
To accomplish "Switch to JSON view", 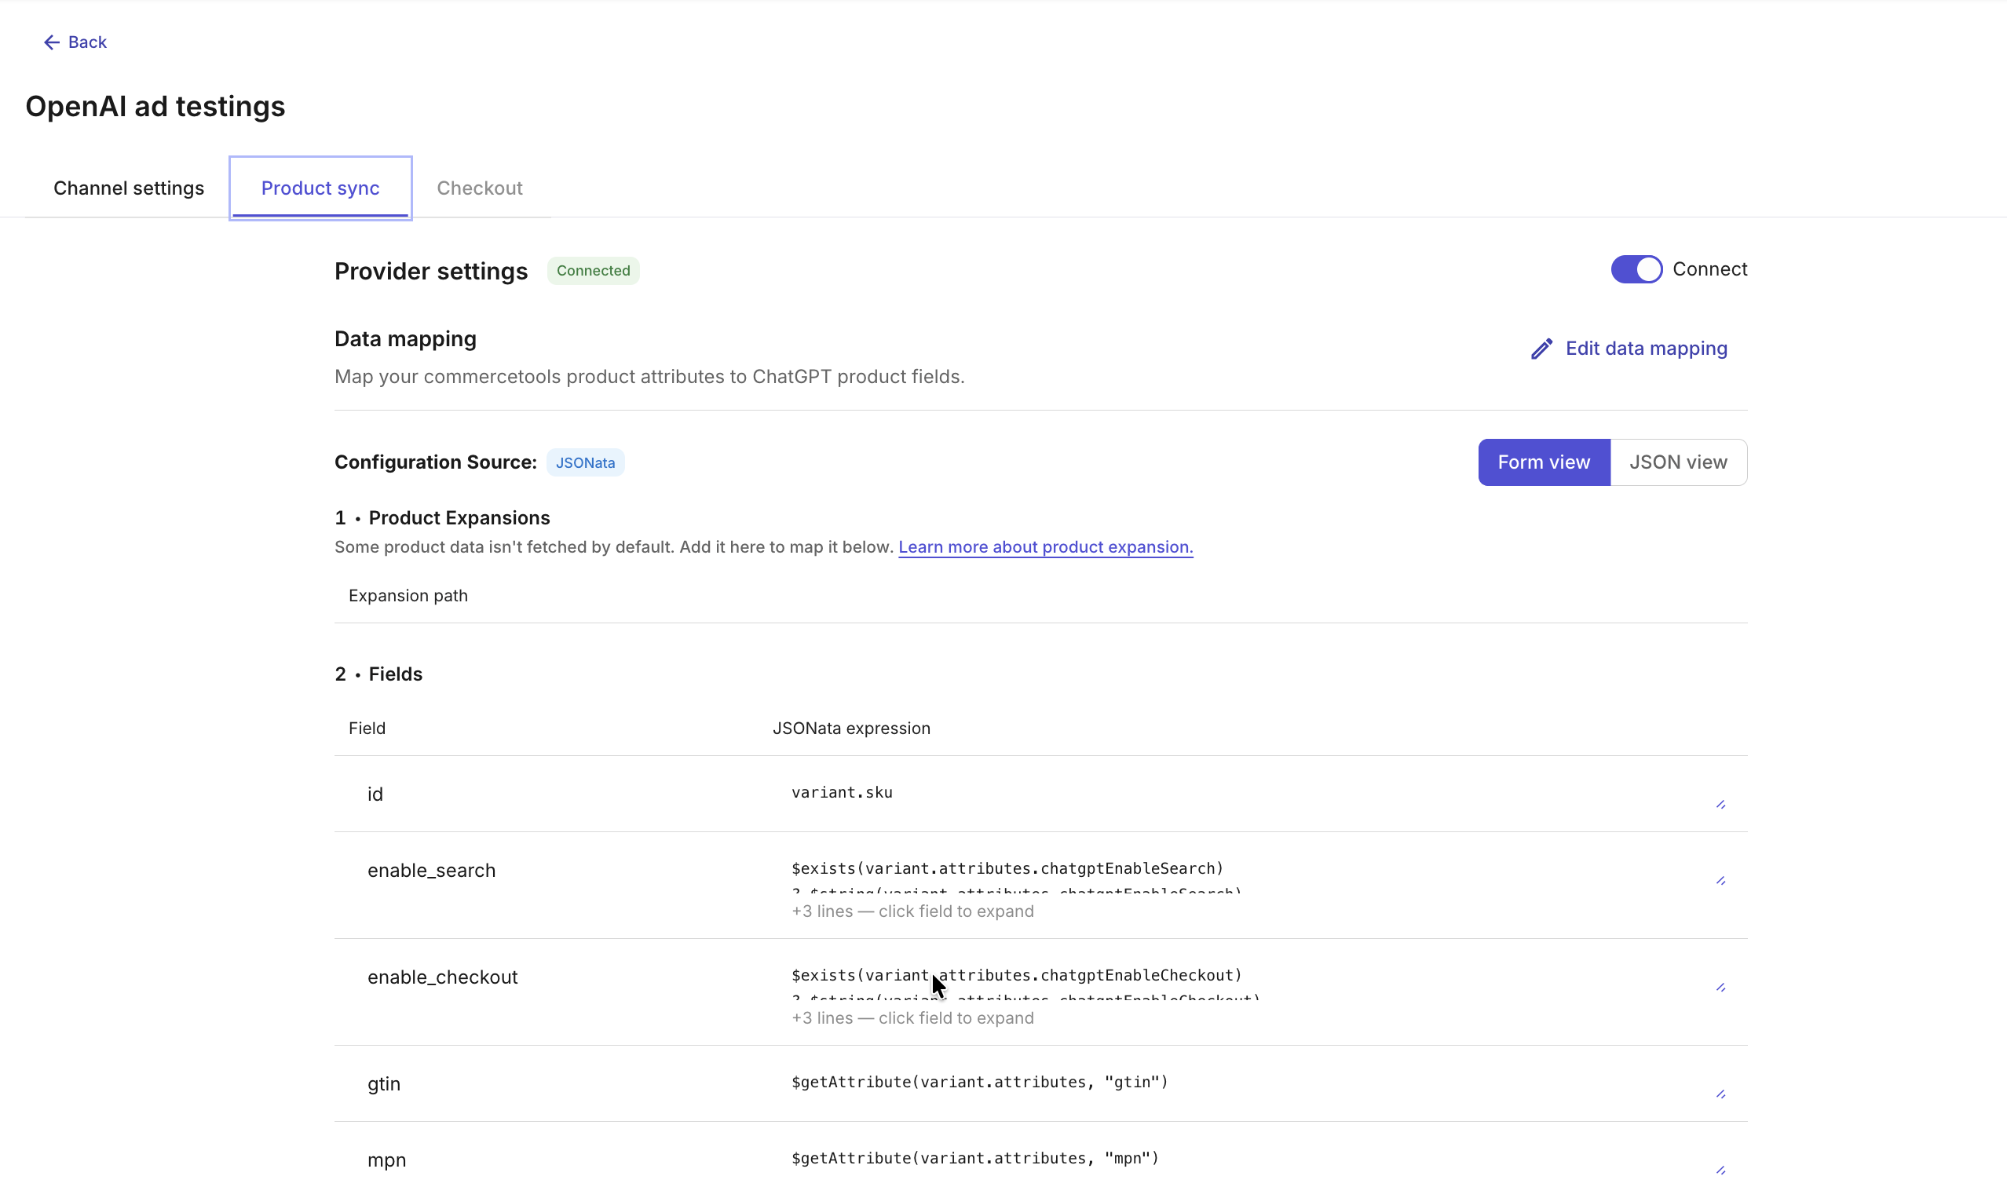I will [1677, 462].
